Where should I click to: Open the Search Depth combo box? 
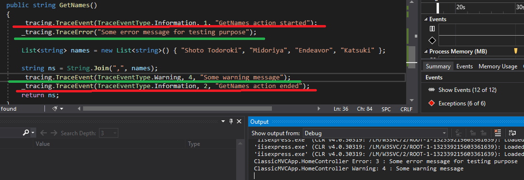click(x=109, y=133)
